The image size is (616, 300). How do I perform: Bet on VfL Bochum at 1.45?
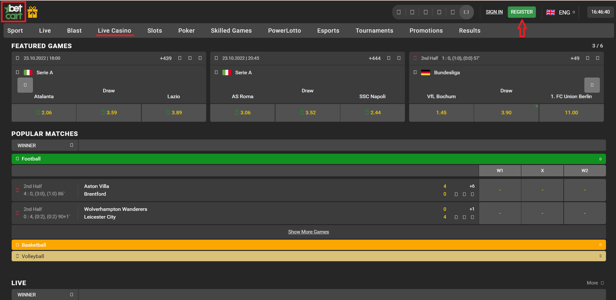point(441,113)
